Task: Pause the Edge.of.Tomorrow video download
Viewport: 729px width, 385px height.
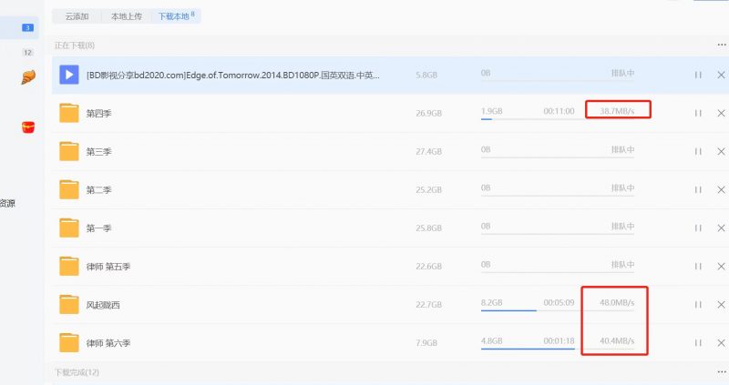Action: (698, 75)
